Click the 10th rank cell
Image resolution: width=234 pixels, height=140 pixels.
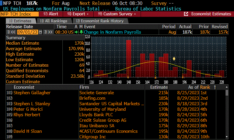tap(205, 137)
